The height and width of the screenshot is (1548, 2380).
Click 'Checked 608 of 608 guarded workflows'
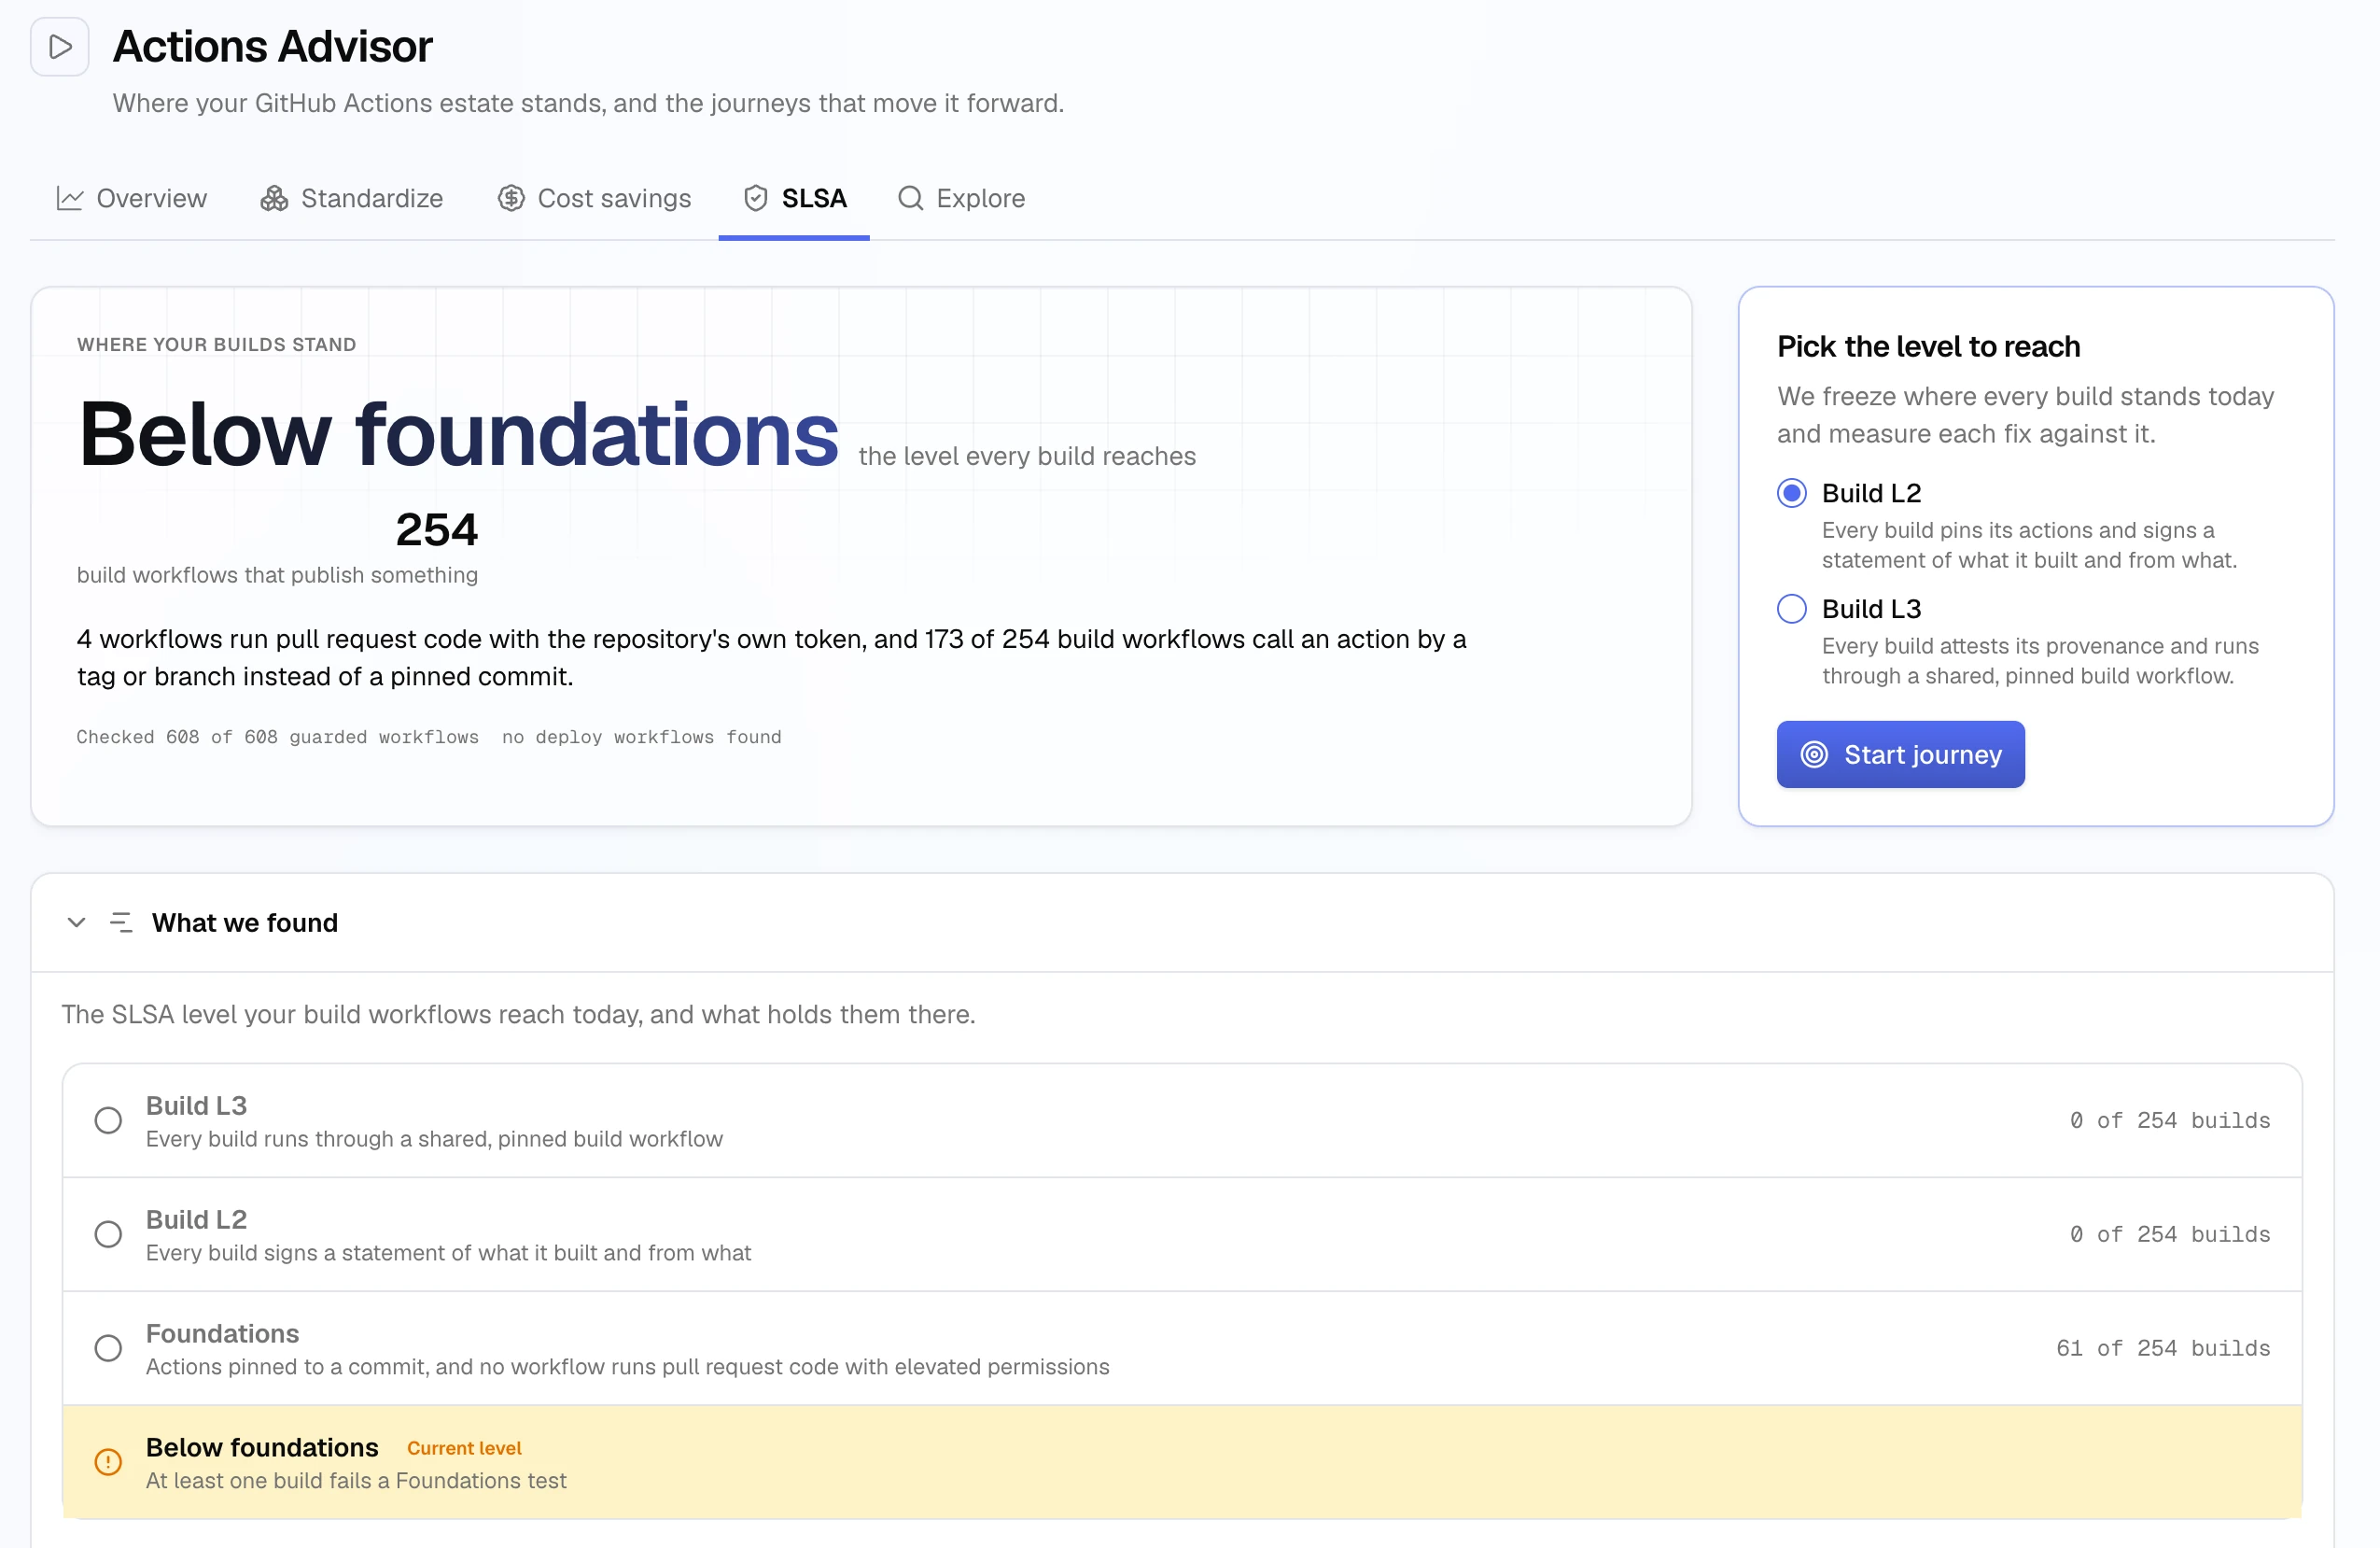pyautogui.click(x=278, y=738)
